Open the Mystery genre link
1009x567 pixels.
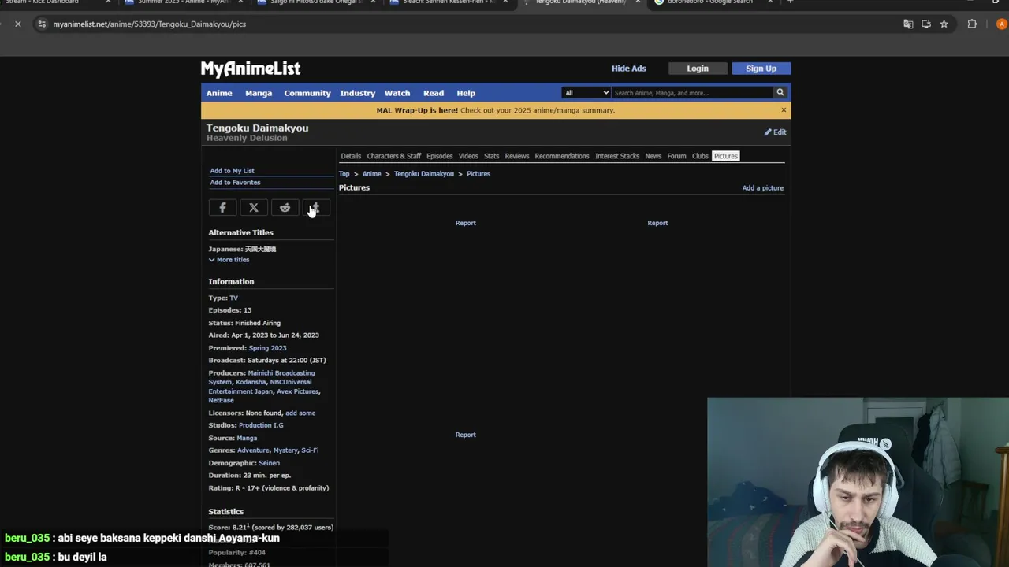285,450
